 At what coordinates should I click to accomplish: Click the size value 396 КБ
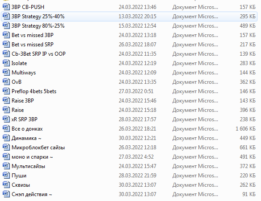[x=248, y=110]
